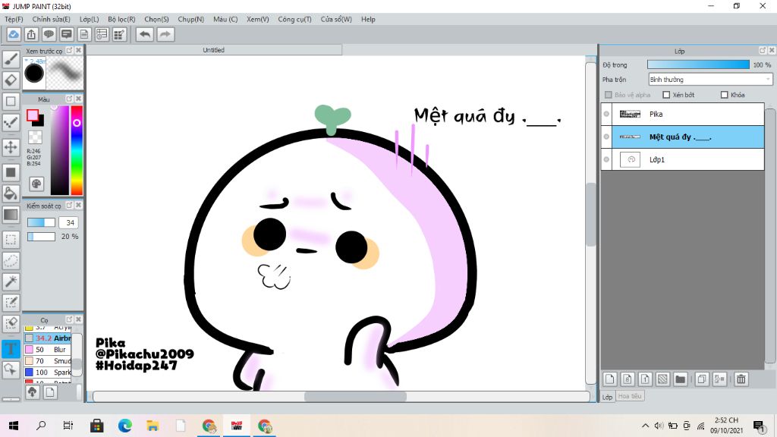Click the round speech bubble toolbar icon
Screen dimensions: 777x437
[x=49, y=34]
